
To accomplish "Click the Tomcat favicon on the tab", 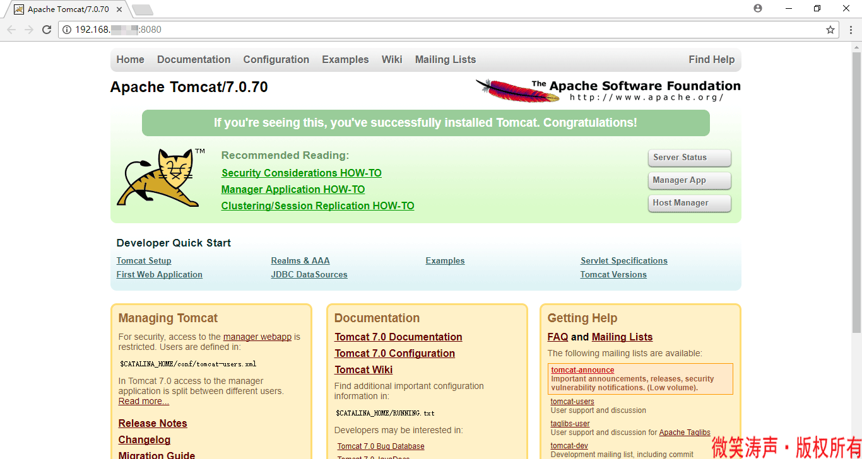I will coord(19,9).
